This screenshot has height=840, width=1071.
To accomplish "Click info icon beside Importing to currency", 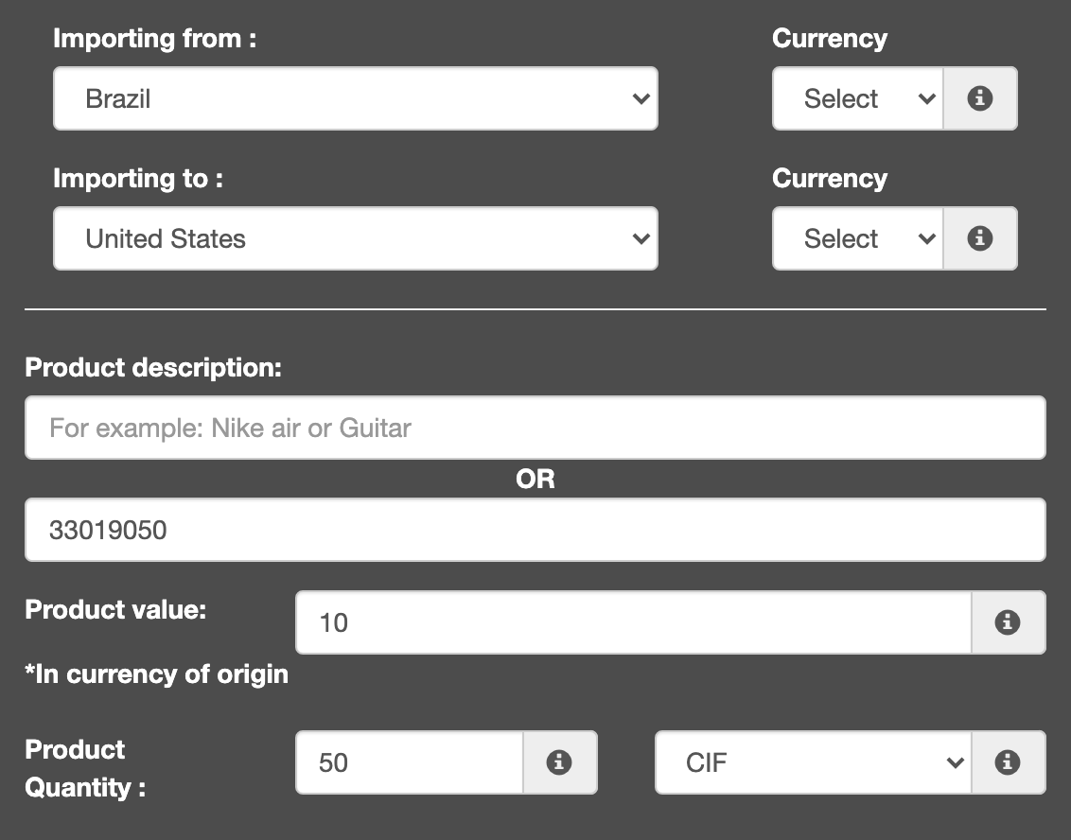I will (980, 238).
